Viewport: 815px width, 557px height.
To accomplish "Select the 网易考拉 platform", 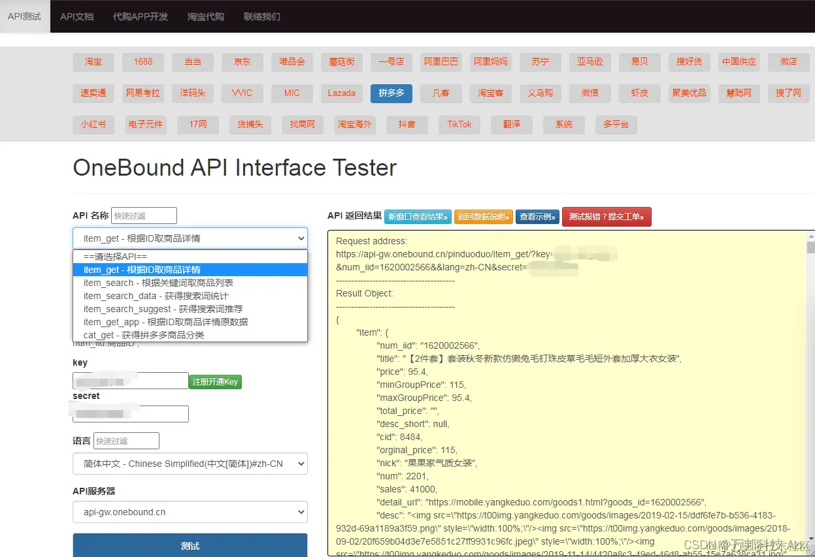I will pyautogui.click(x=143, y=93).
